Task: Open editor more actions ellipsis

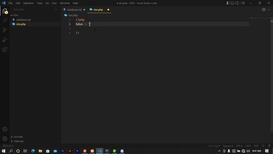Action: coord(269,9)
